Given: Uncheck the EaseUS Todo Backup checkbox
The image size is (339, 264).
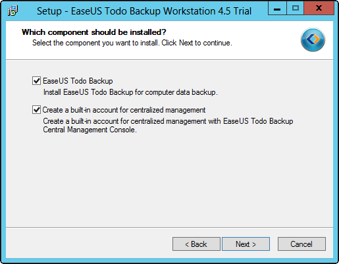Looking at the screenshot, I should point(36,81).
